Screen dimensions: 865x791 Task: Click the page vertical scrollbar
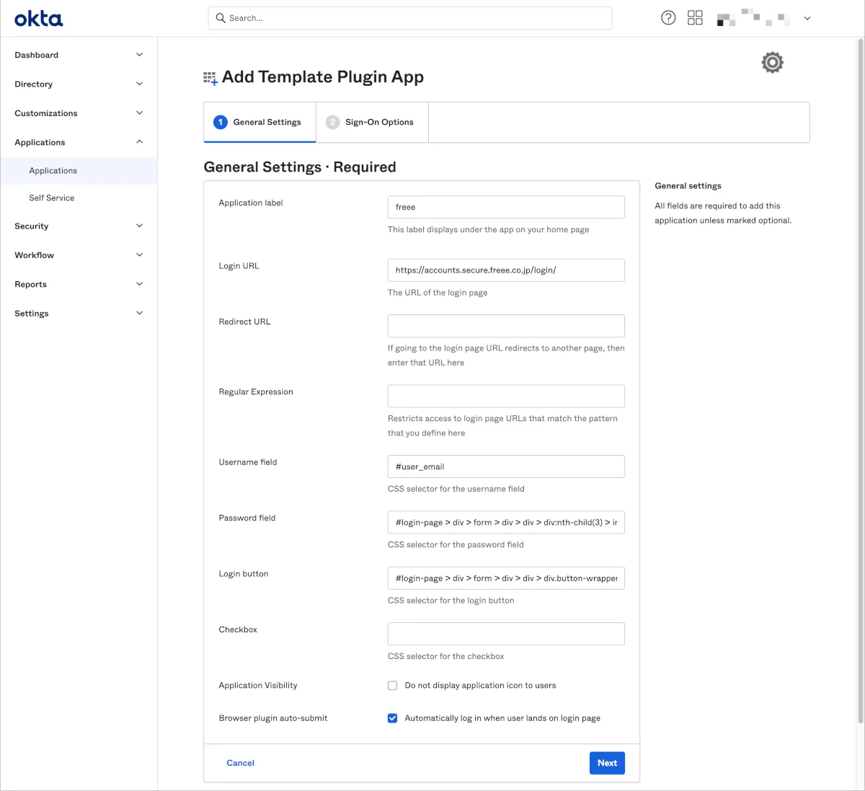[860, 361]
